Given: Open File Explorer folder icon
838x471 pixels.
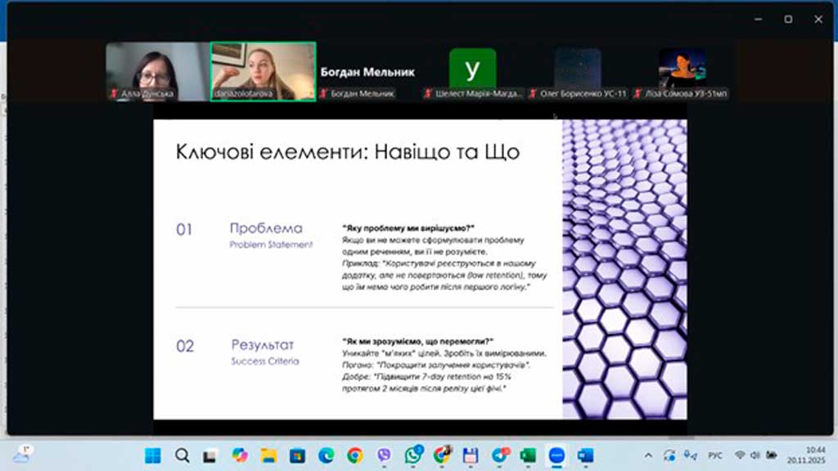Looking at the screenshot, I should tap(268, 455).
